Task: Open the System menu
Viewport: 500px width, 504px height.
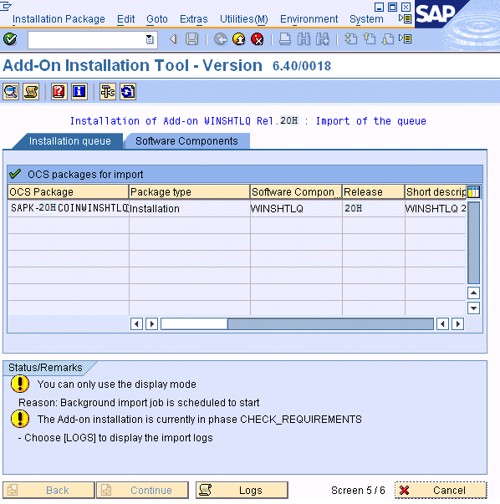Action: point(366,19)
